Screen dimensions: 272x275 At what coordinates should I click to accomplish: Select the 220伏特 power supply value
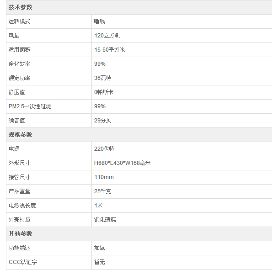coord(104,149)
